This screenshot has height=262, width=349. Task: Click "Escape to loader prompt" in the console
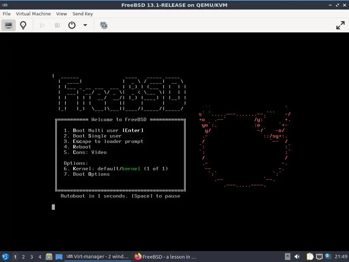[104, 142]
